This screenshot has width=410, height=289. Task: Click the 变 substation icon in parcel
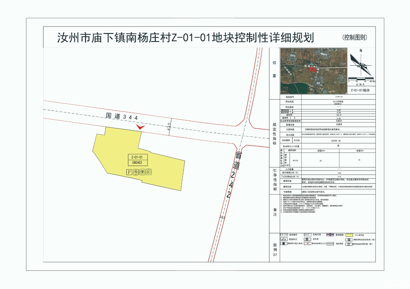click(142, 172)
